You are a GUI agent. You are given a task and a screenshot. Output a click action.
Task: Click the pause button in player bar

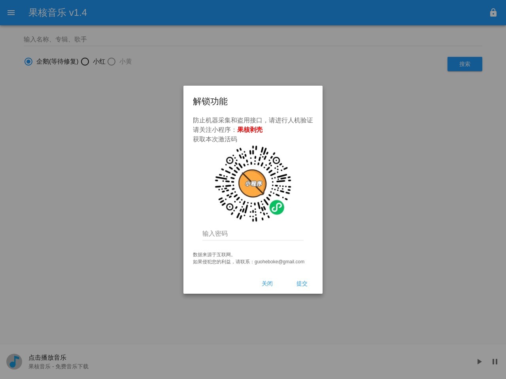pos(495,362)
